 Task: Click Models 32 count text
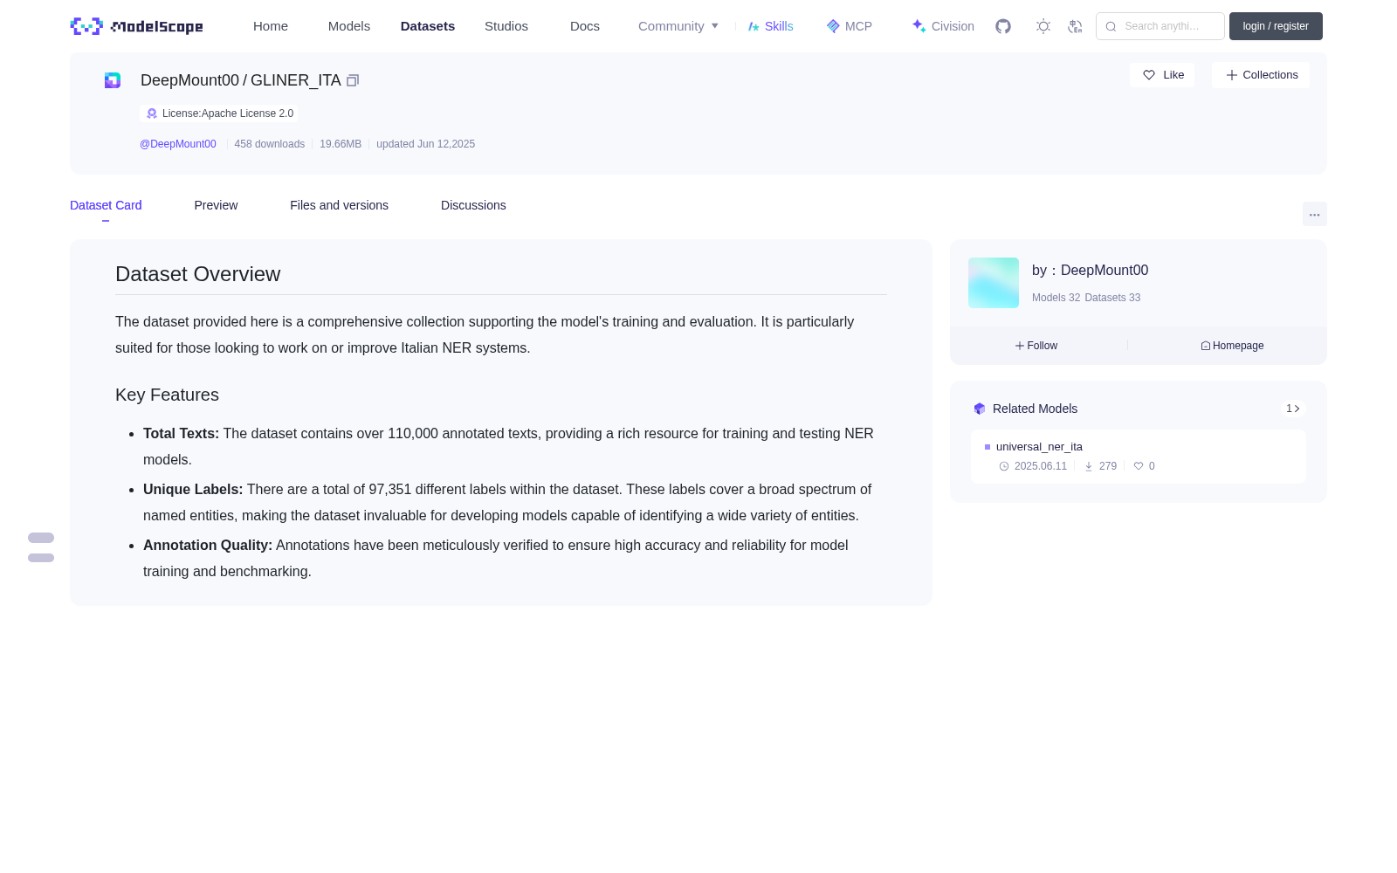pos(1056,298)
